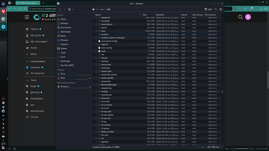269x151 pixels.
Task: Open the Dolphin hamburger menu
Action: (221, 9)
